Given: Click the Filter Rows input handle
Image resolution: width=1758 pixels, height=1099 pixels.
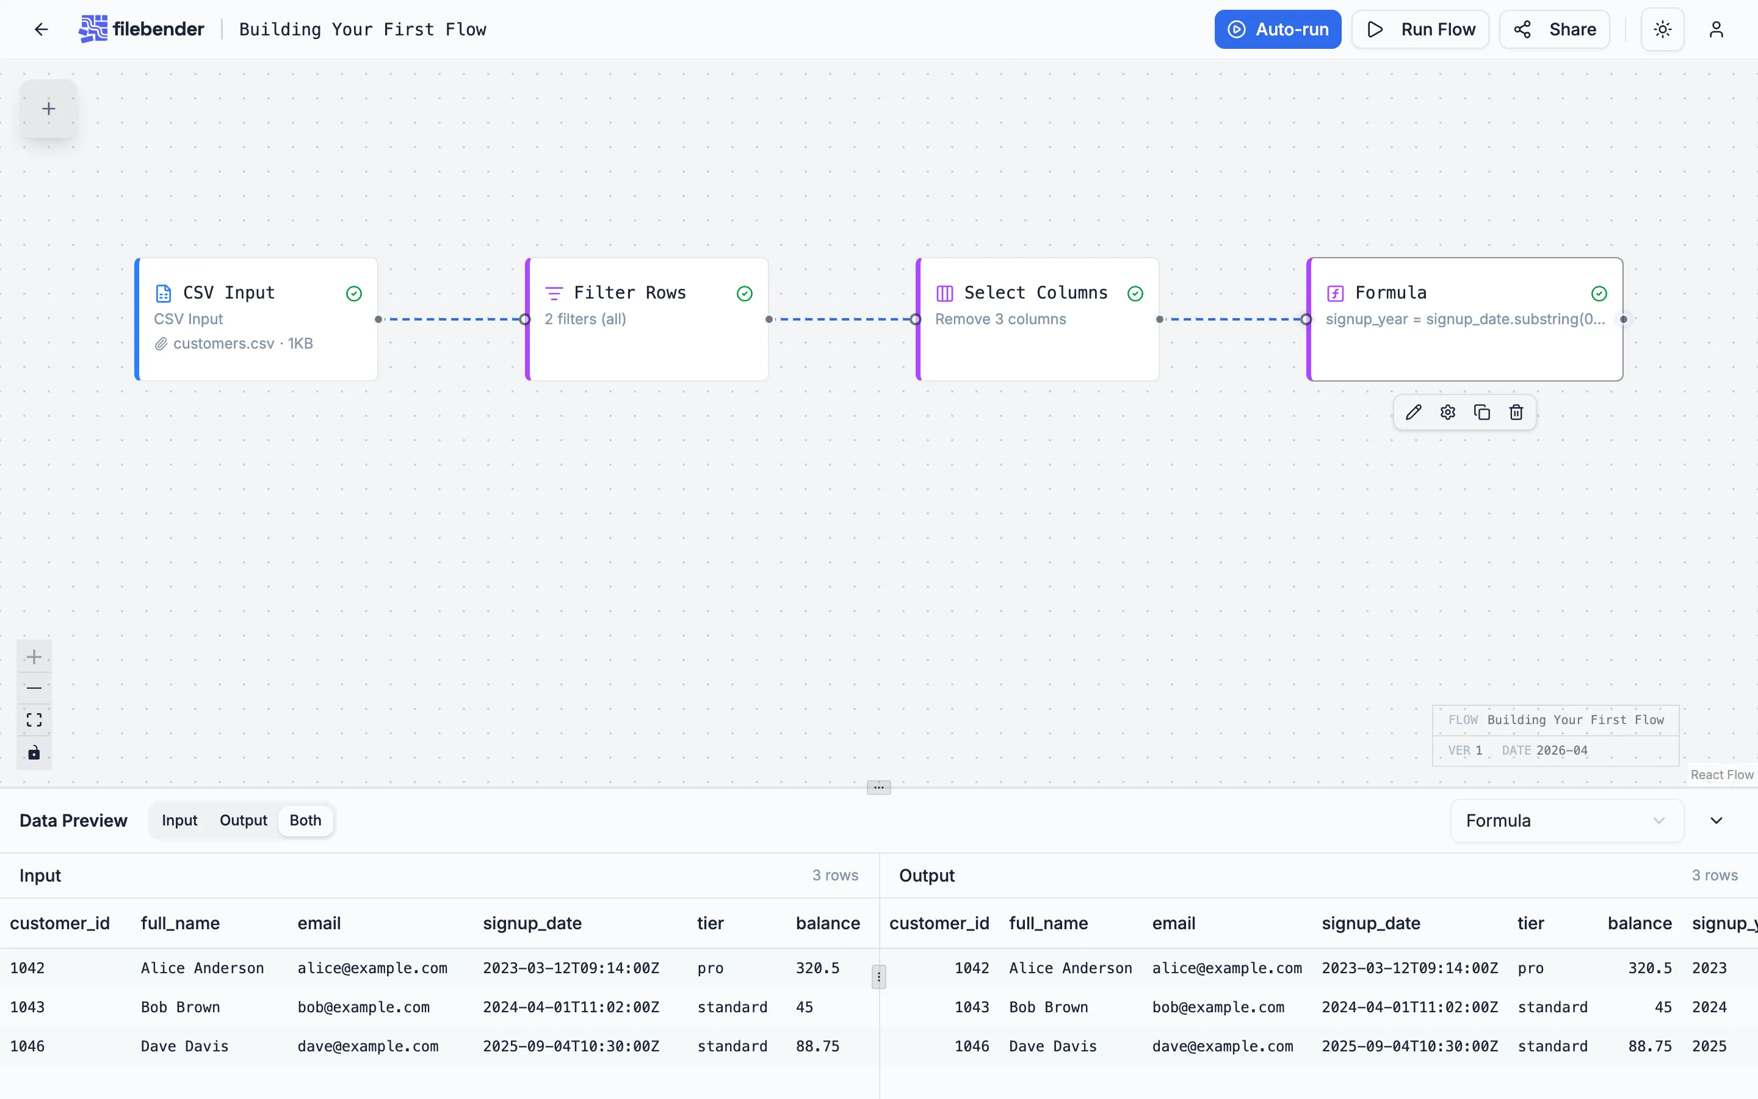Looking at the screenshot, I should (525, 319).
